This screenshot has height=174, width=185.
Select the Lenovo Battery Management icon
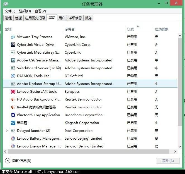13,139
